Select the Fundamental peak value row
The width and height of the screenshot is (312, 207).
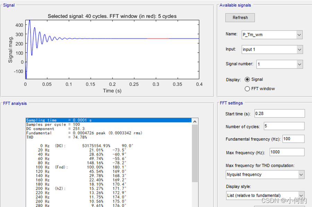tap(109, 133)
